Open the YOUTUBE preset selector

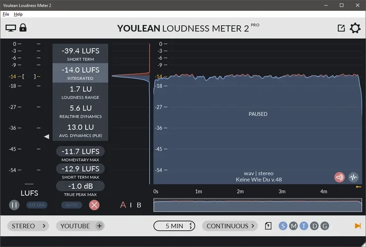(75, 226)
